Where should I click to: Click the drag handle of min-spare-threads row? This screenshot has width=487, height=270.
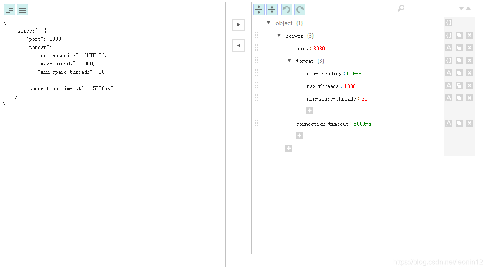click(x=256, y=98)
